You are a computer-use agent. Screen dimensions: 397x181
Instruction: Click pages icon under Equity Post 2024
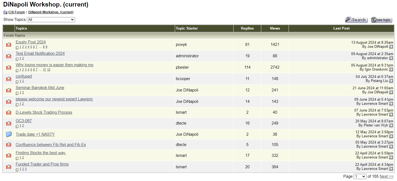tap(17, 47)
